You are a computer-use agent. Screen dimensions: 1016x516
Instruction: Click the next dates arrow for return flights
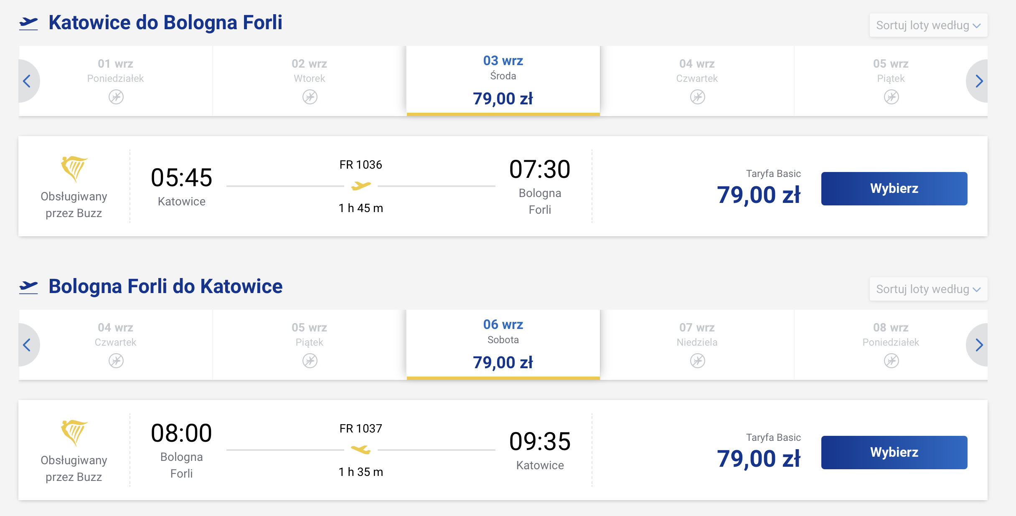[x=978, y=345]
